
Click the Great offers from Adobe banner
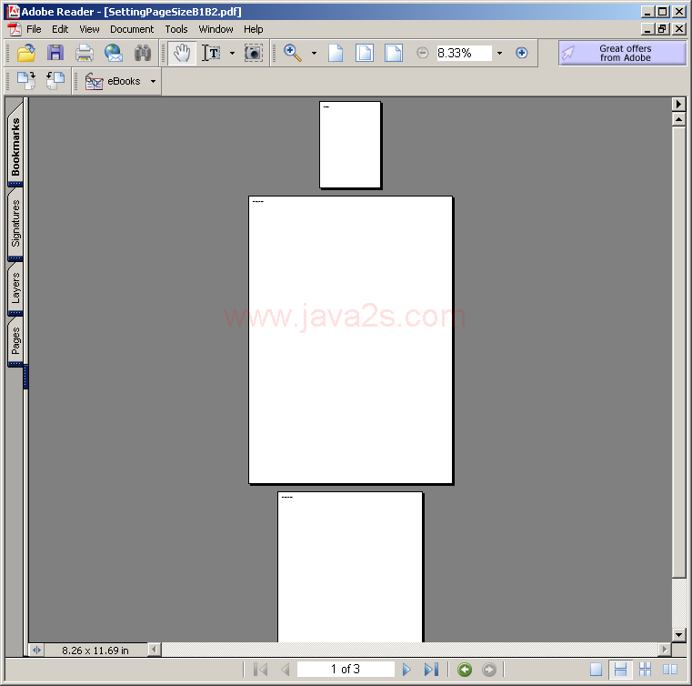[622, 53]
